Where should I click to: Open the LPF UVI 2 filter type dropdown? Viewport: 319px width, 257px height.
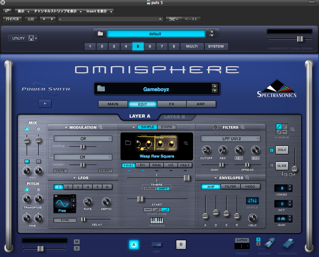(x=230, y=139)
